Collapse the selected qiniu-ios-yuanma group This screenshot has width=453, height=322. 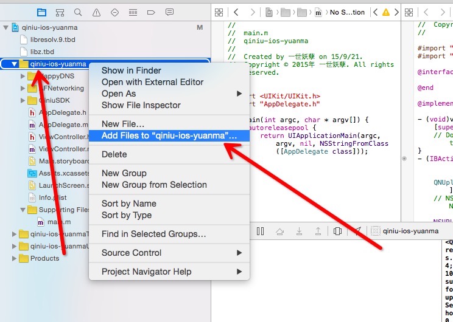(14, 64)
